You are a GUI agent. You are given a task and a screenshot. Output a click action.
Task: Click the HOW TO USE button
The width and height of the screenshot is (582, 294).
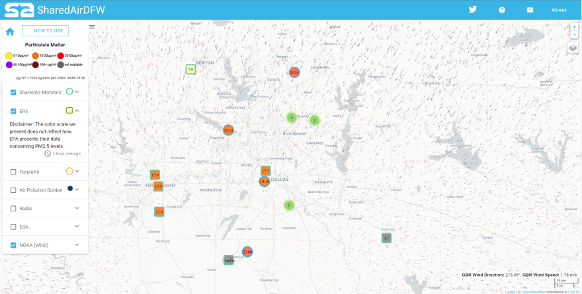[45, 31]
